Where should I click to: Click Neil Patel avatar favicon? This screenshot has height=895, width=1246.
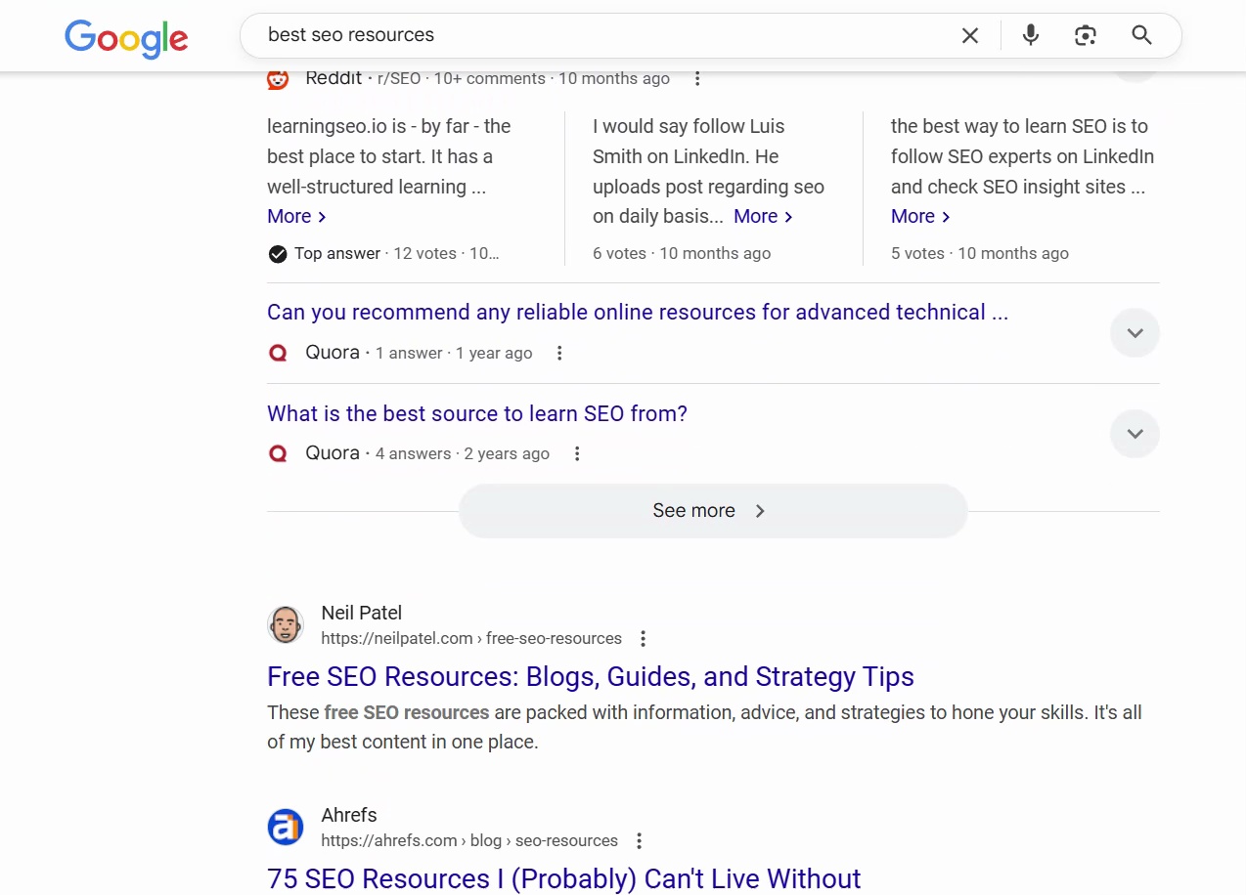click(x=286, y=624)
